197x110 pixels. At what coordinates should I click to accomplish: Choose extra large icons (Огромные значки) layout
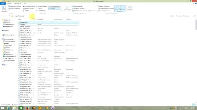point(29,6)
